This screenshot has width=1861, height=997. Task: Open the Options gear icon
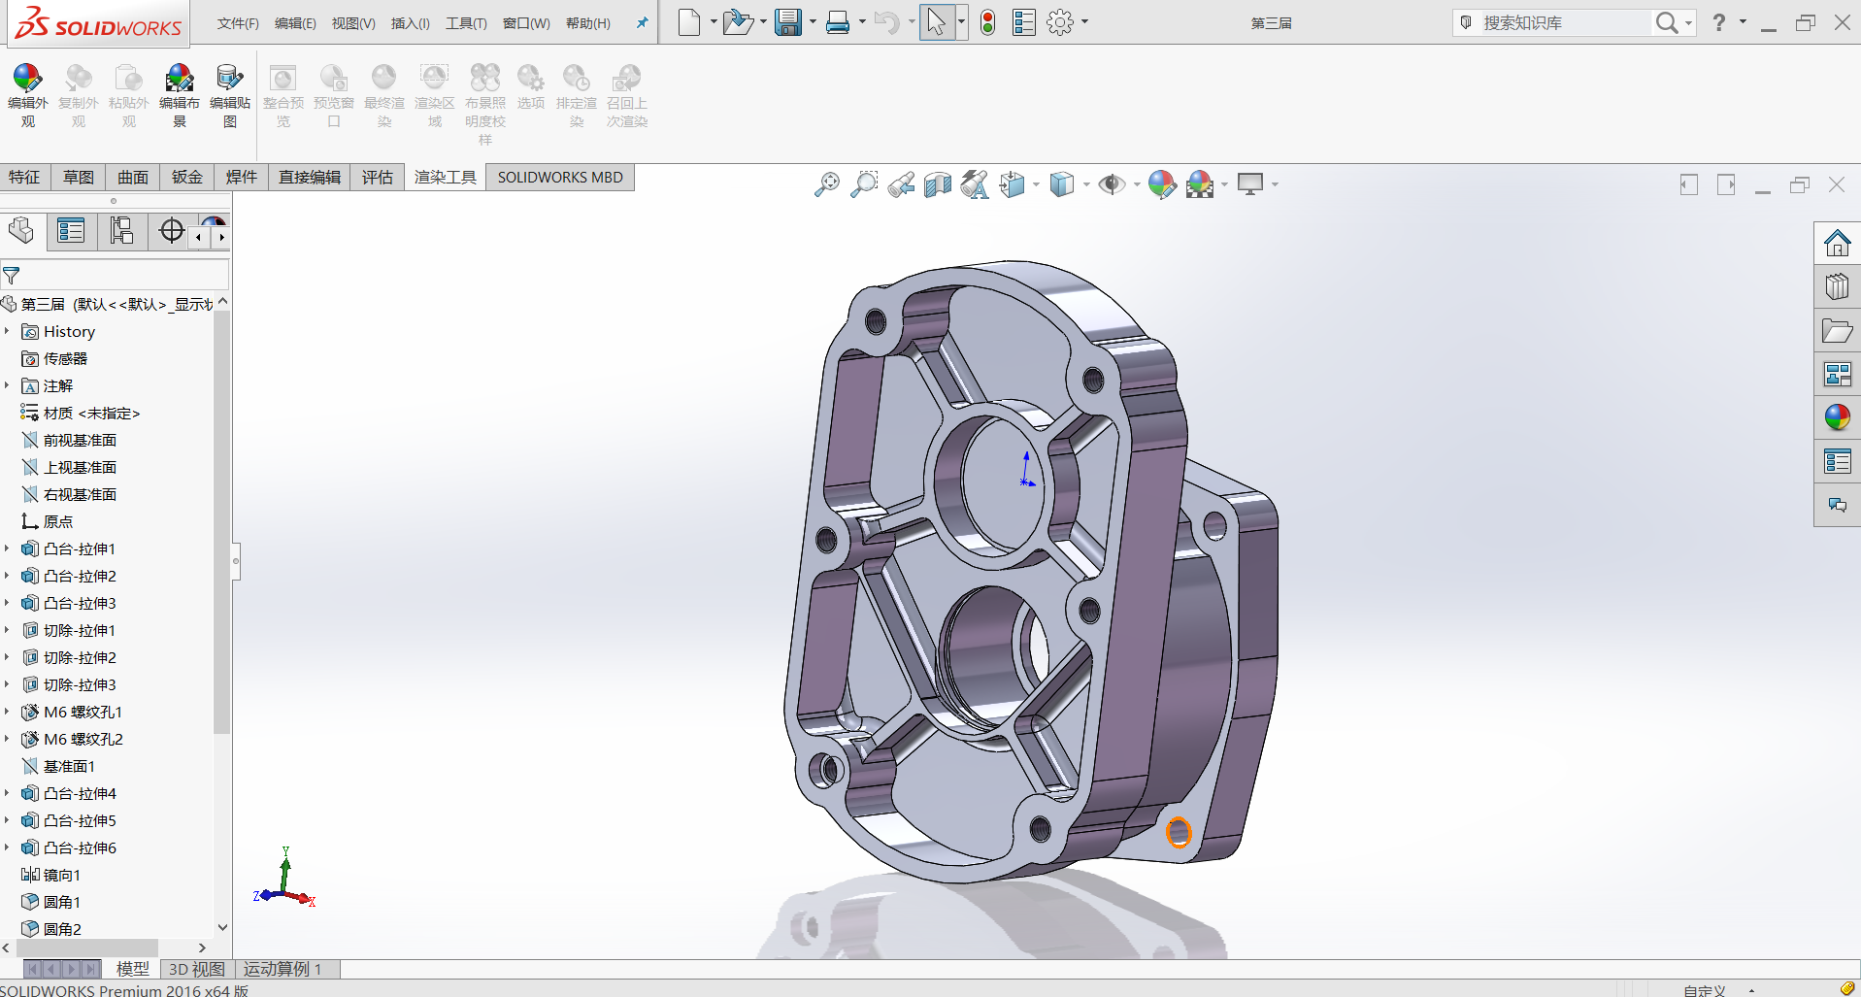tap(1061, 22)
